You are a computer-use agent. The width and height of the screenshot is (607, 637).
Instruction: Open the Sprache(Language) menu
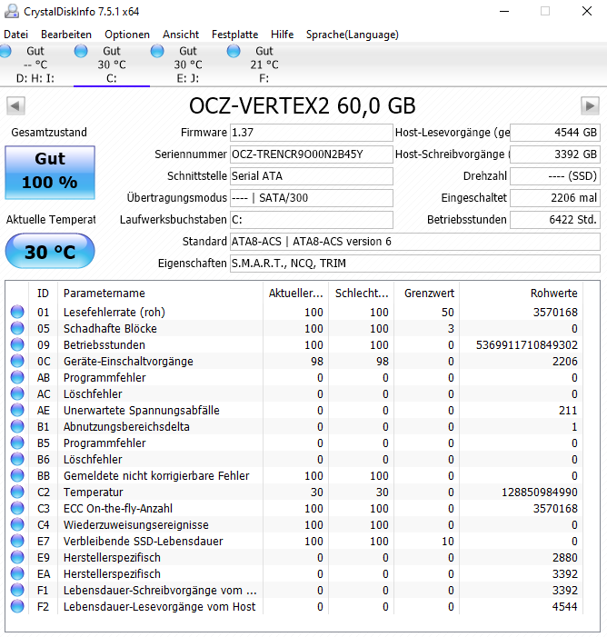coord(353,35)
